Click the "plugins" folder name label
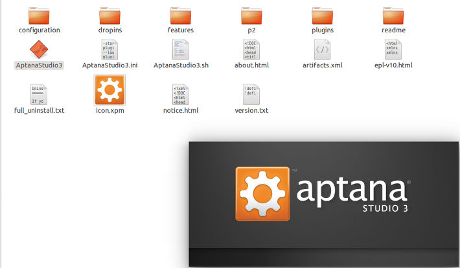Screen dimensions: 460x268 [x=323, y=30]
